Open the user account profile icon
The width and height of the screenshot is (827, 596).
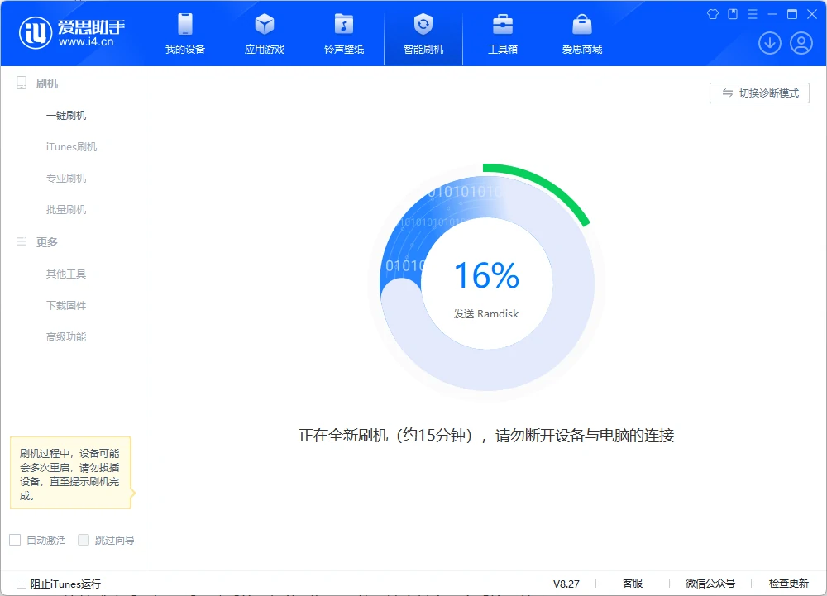(x=801, y=43)
